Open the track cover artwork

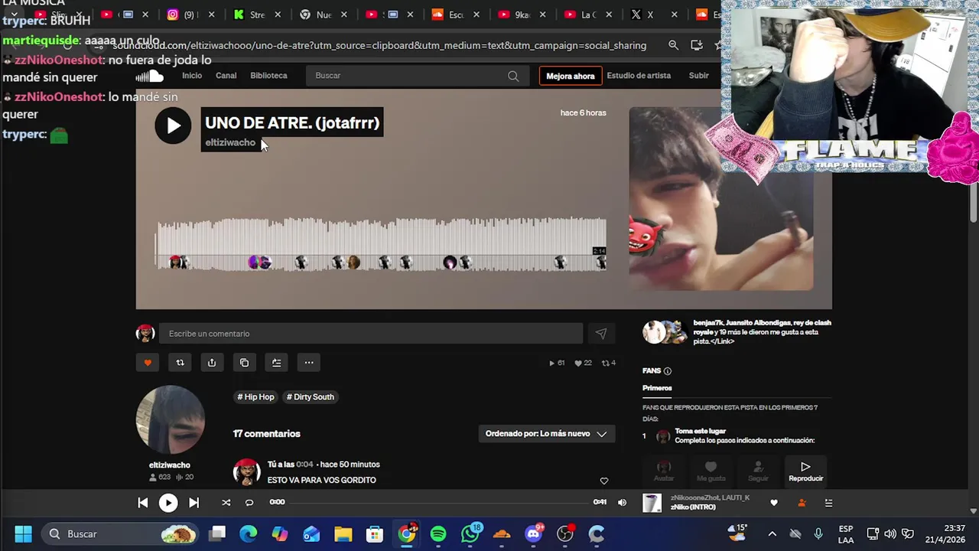point(721,198)
